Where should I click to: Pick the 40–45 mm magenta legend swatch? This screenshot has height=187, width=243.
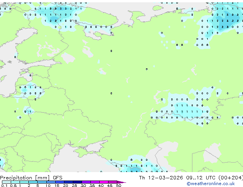coord(104,182)
